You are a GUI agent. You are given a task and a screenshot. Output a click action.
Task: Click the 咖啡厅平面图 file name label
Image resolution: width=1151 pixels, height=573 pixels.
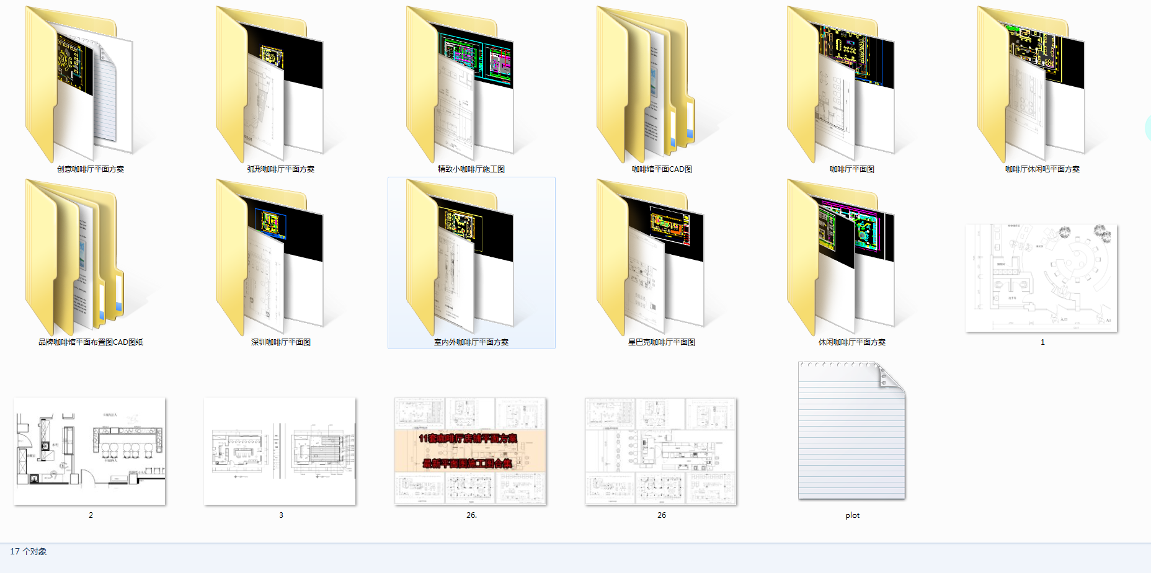[x=852, y=169]
